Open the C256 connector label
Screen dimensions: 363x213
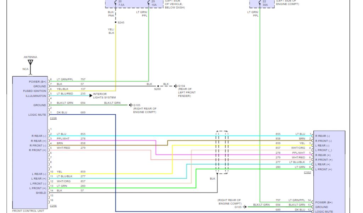pos(53,206)
